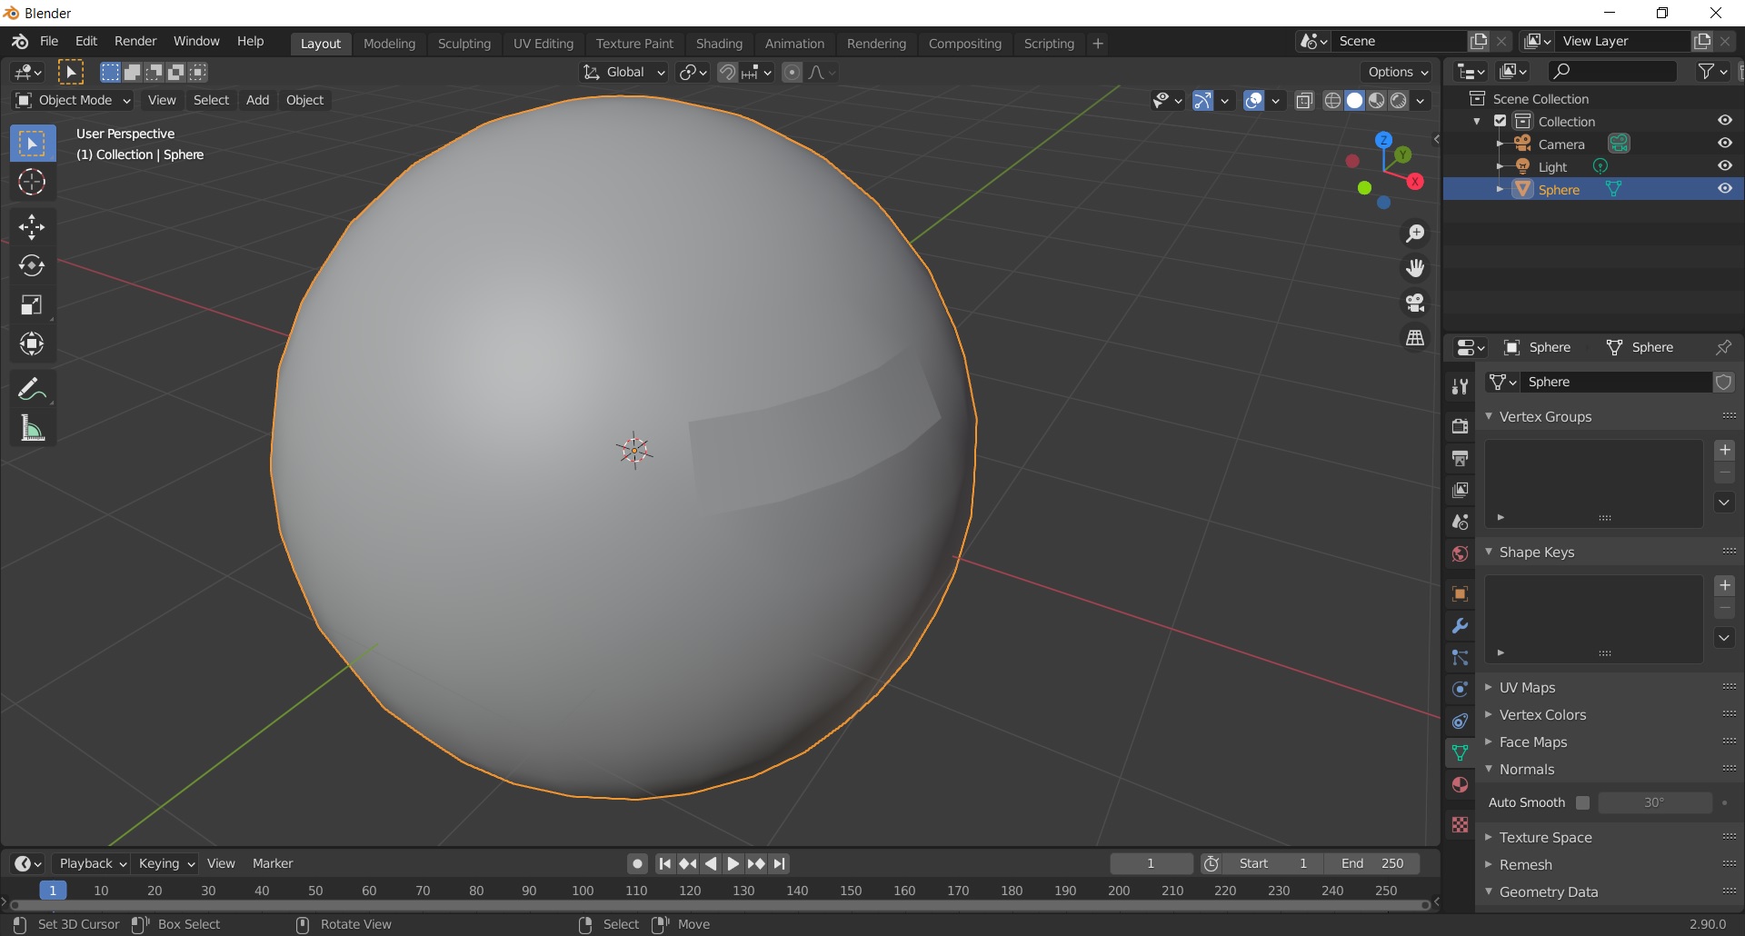
Task: Switch to the Modeling workspace tab
Action: coord(389,44)
